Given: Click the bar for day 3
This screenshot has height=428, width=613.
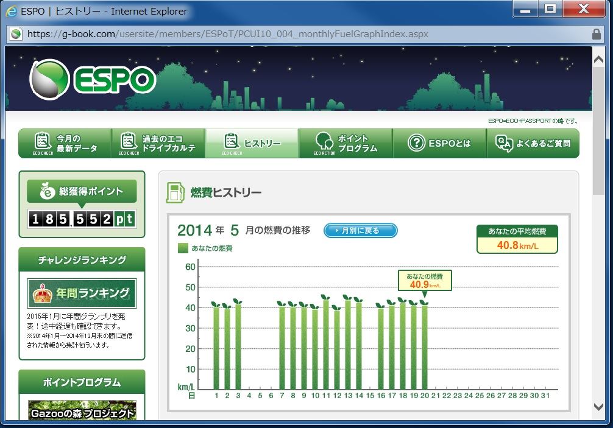Looking at the screenshot, I should [238, 346].
